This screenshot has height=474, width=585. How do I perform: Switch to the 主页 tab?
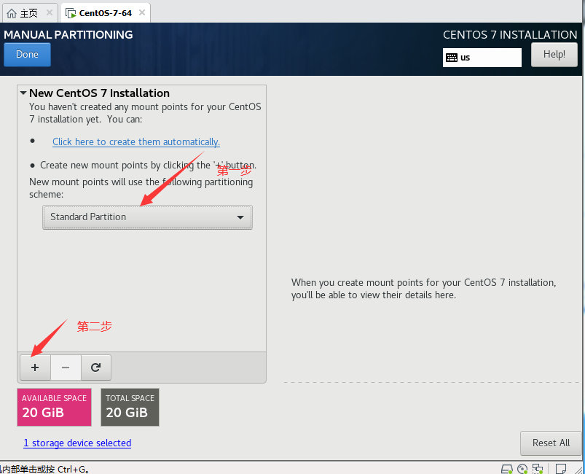tap(30, 13)
